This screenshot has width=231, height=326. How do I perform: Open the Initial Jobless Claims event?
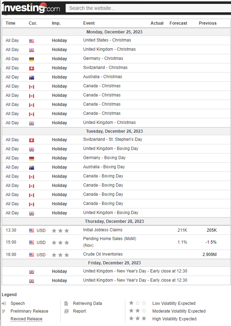(103, 230)
